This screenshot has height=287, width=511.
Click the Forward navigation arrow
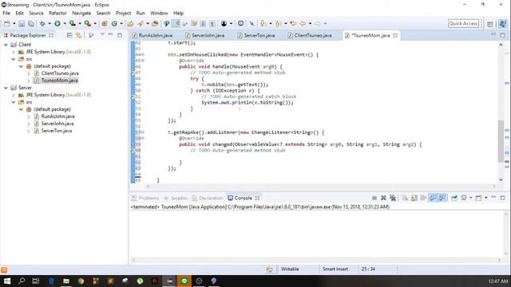(x=318, y=23)
